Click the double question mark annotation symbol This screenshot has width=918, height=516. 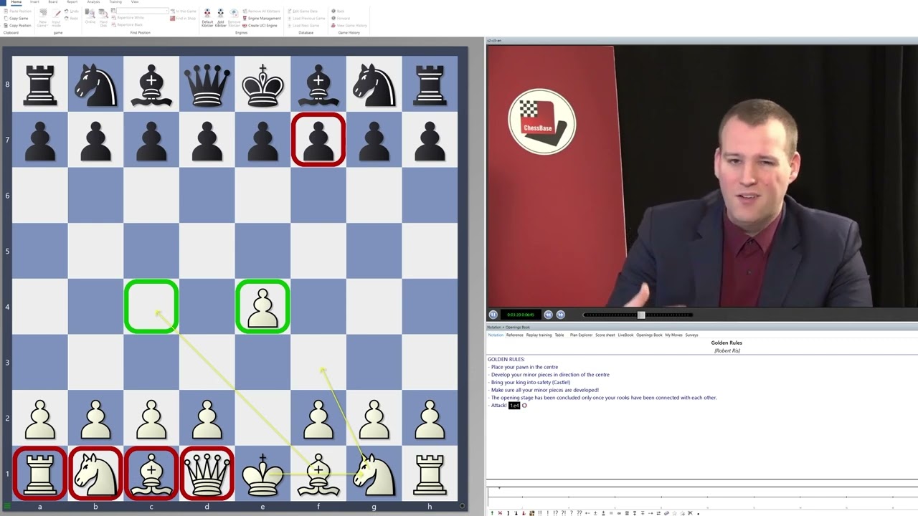(579, 512)
